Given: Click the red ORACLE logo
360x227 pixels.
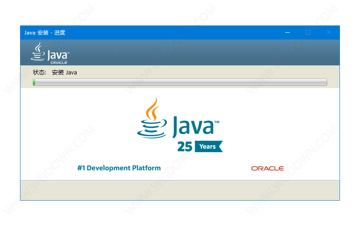Looking at the screenshot, I should pyautogui.click(x=267, y=168).
